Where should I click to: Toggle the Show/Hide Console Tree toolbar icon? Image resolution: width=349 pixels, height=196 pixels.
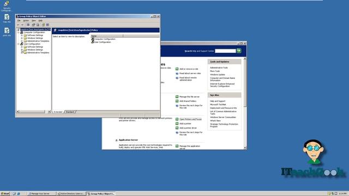pos(28,25)
